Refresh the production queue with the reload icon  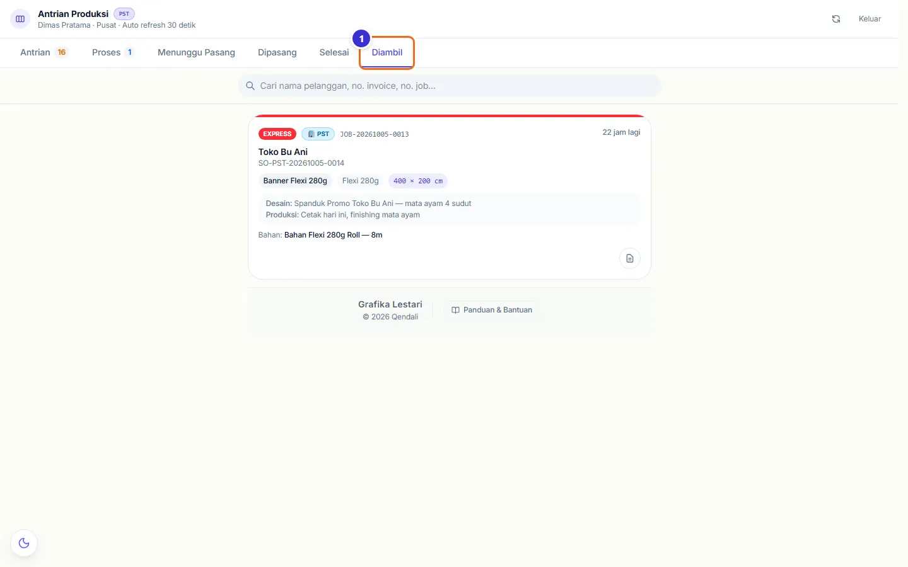[x=836, y=19]
